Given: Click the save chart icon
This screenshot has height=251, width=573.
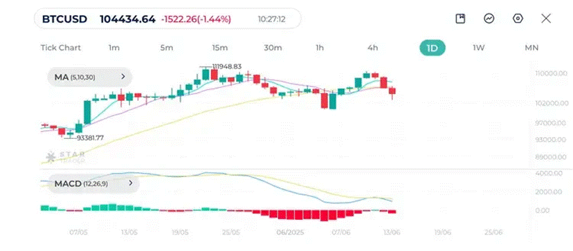Looking at the screenshot, I should pyautogui.click(x=460, y=19).
